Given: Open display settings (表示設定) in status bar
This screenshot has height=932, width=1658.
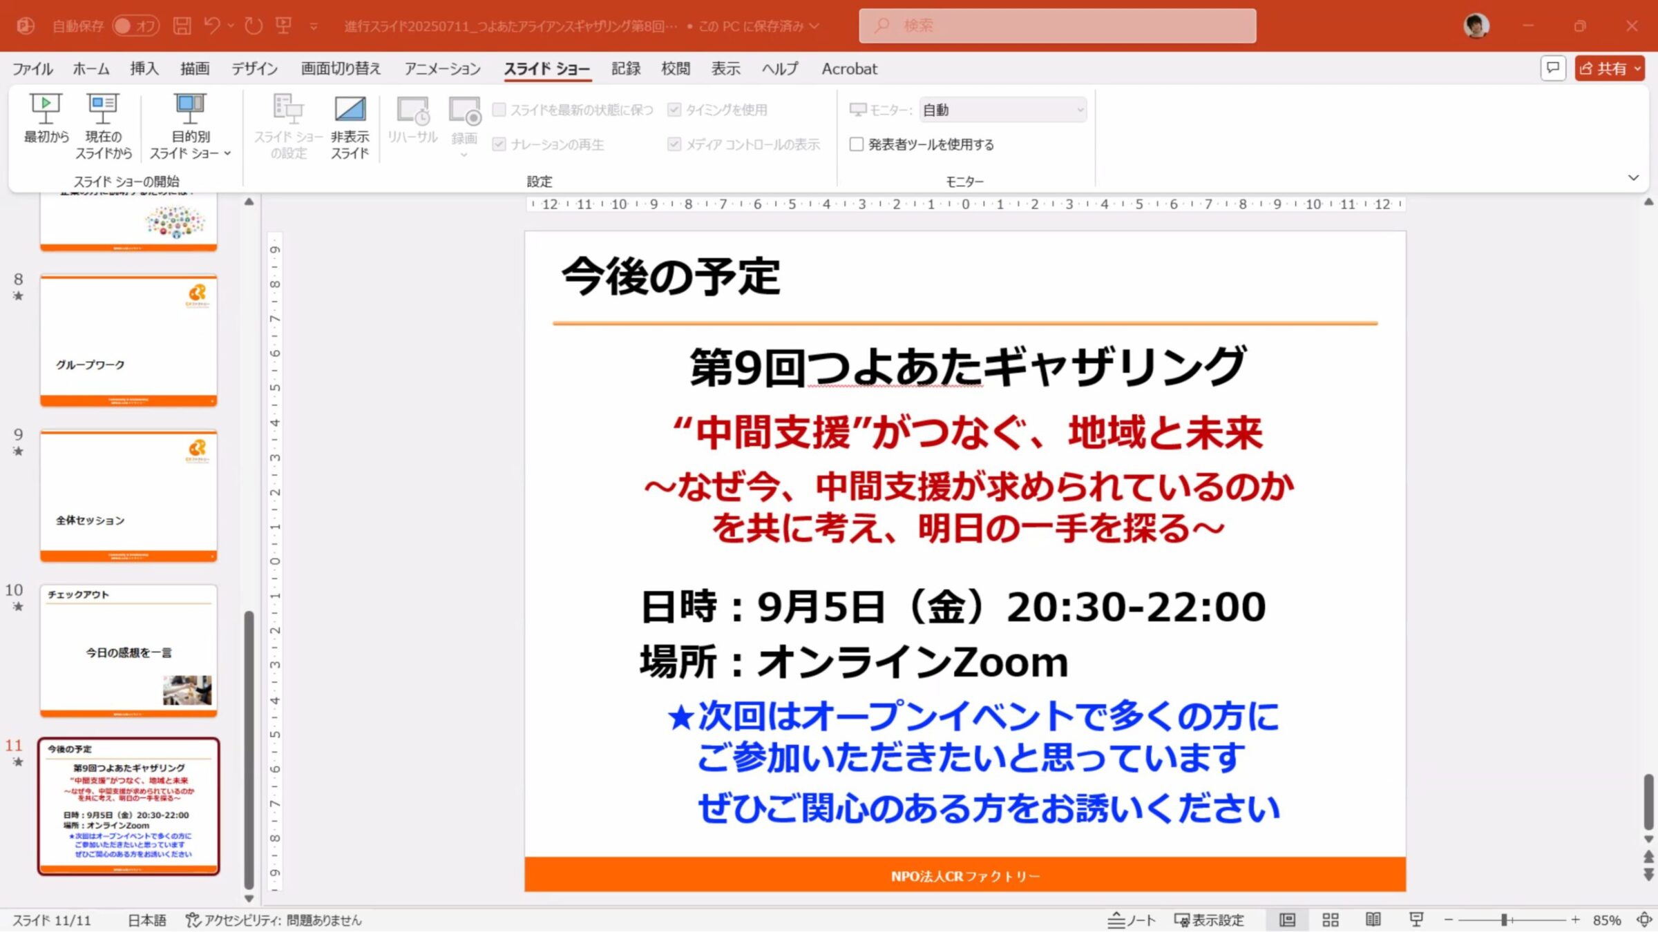Looking at the screenshot, I should pos(1209,920).
